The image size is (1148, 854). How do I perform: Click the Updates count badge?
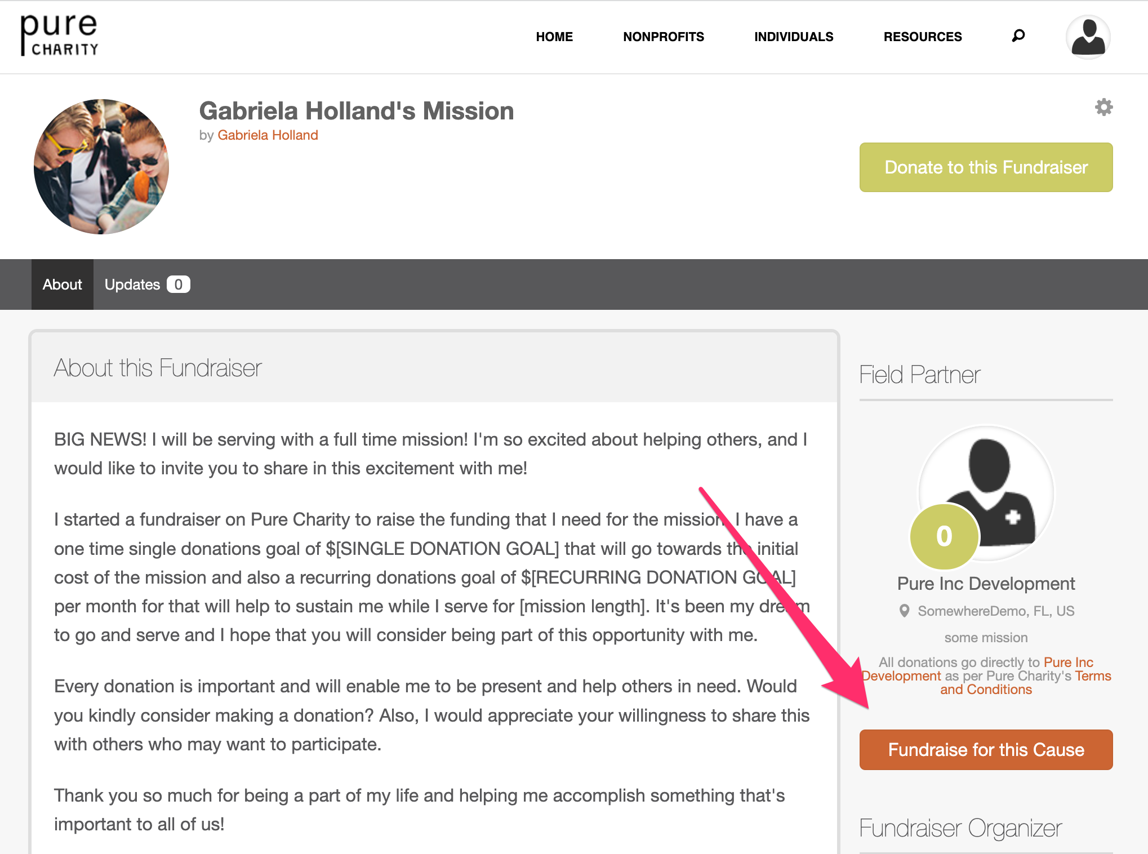[178, 284]
